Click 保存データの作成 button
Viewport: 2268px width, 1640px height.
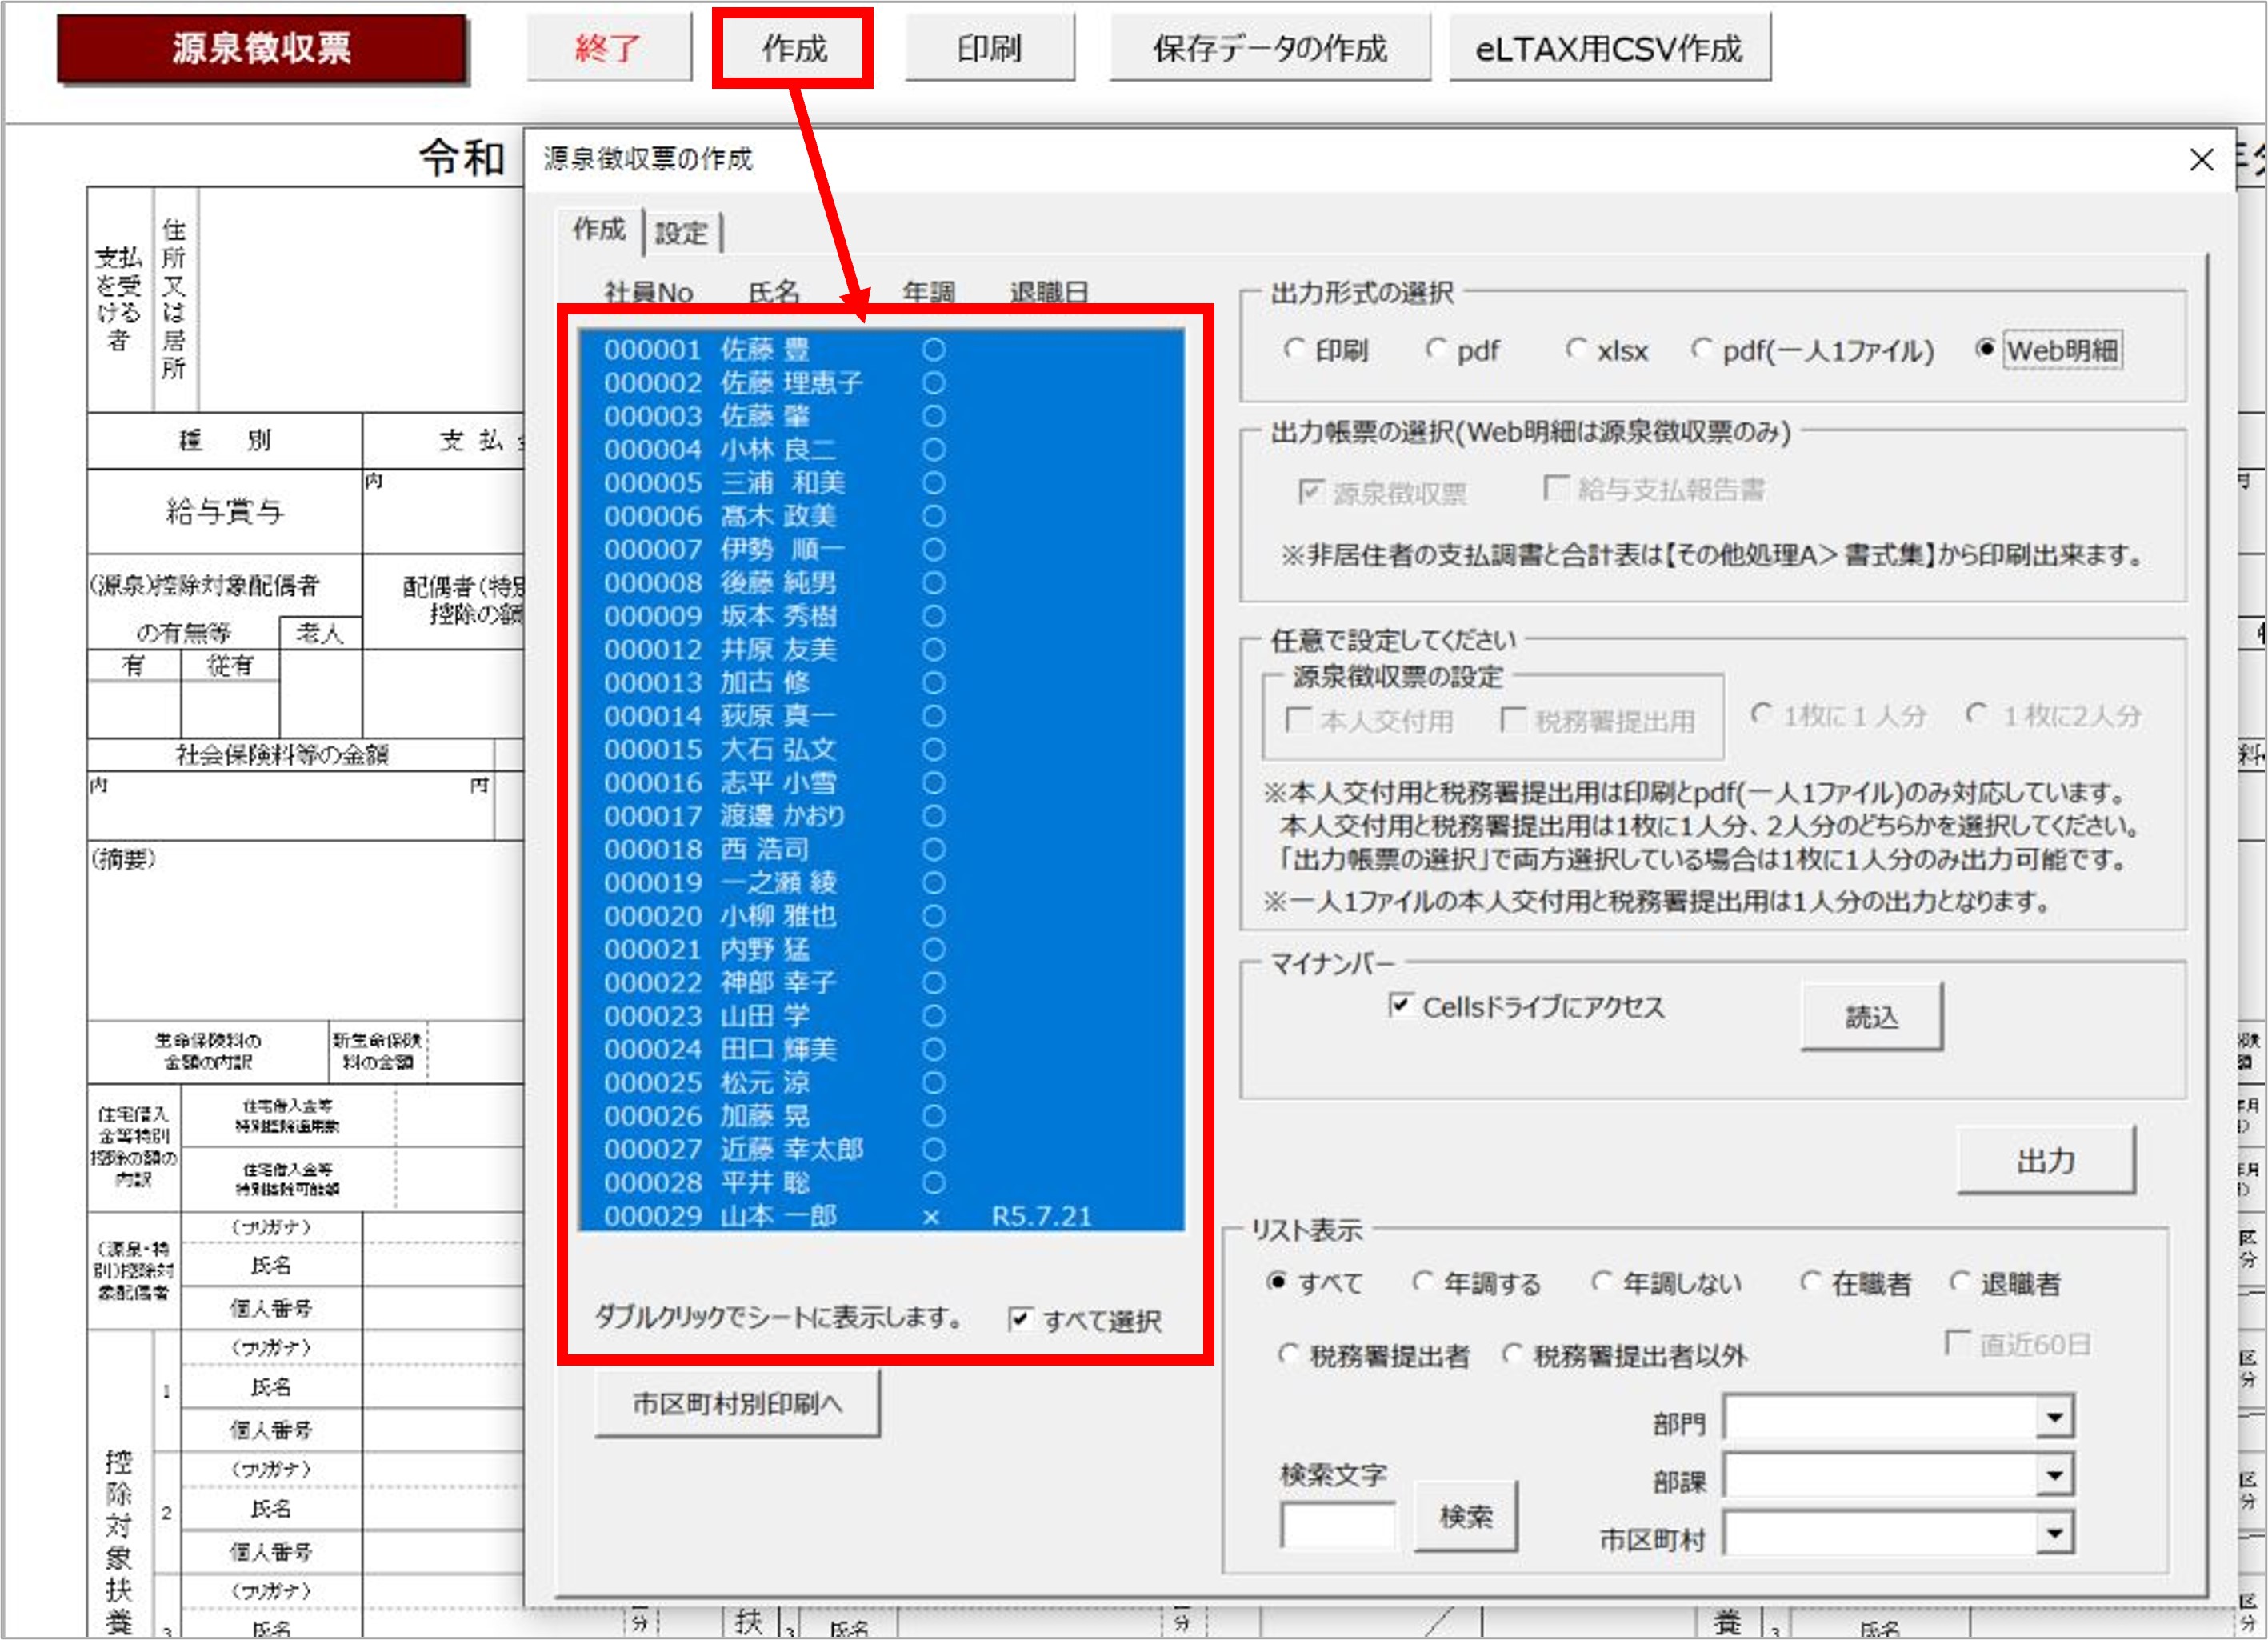(x=1269, y=48)
